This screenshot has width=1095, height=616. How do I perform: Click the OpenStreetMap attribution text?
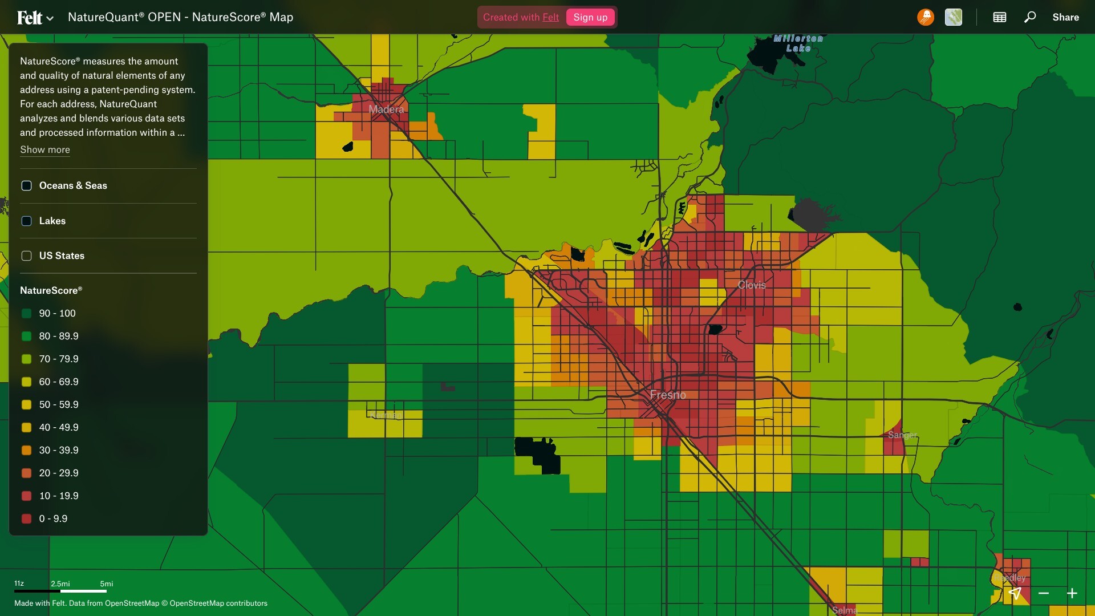click(141, 603)
